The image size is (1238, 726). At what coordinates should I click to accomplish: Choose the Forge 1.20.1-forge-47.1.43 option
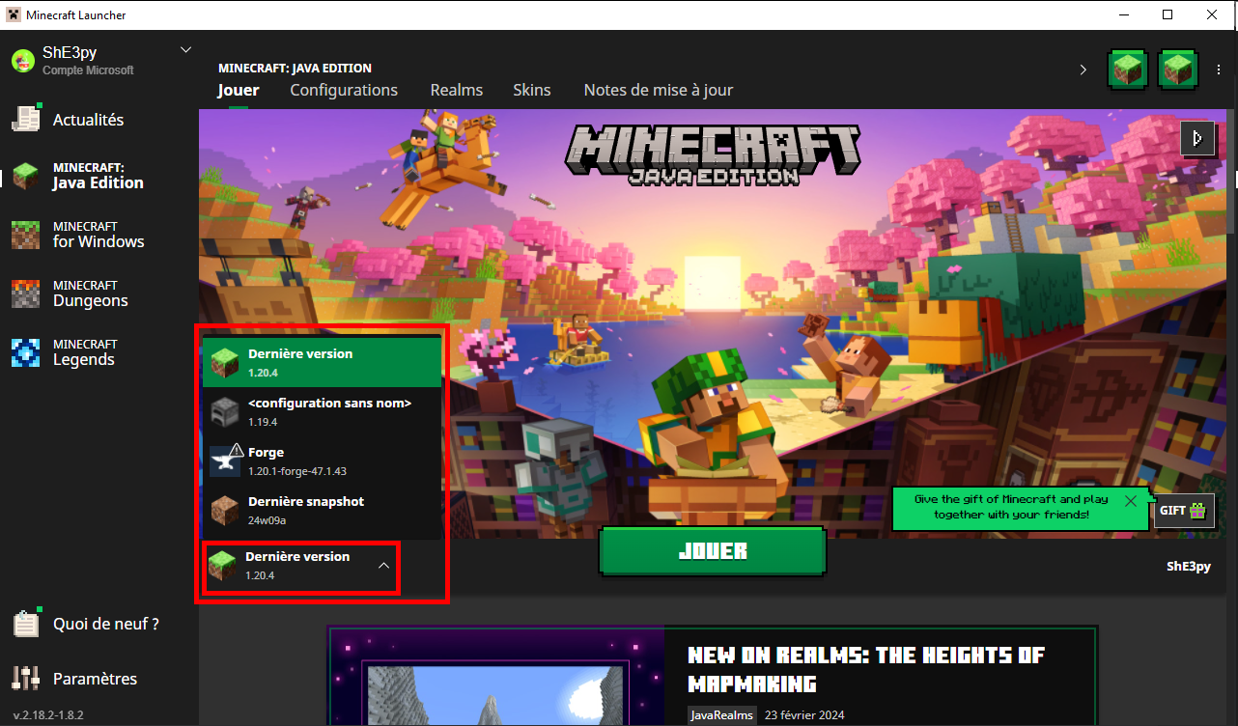tap(322, 461)
